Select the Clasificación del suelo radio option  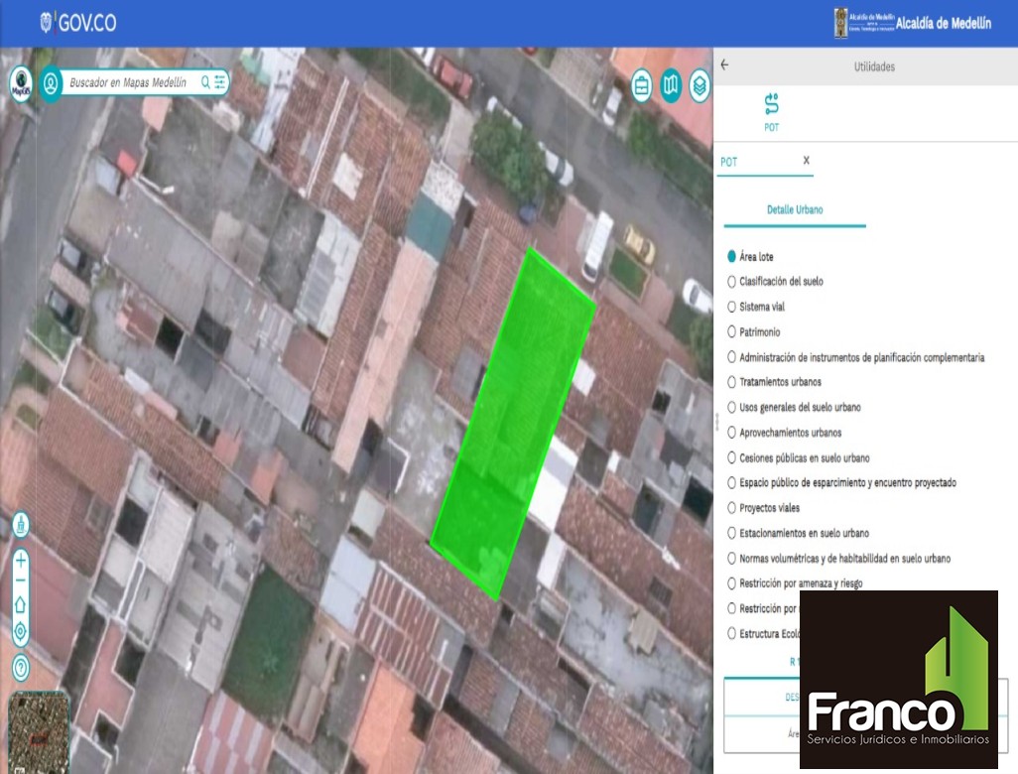click(x=732, y=282)
